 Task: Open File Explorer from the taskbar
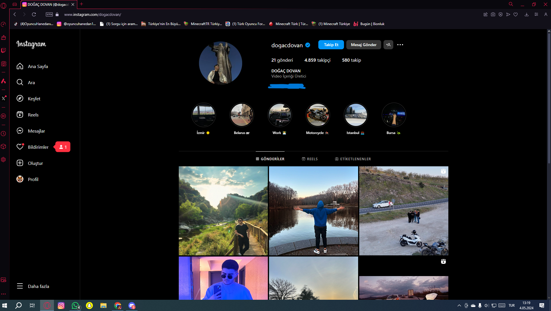click(104, 306)
